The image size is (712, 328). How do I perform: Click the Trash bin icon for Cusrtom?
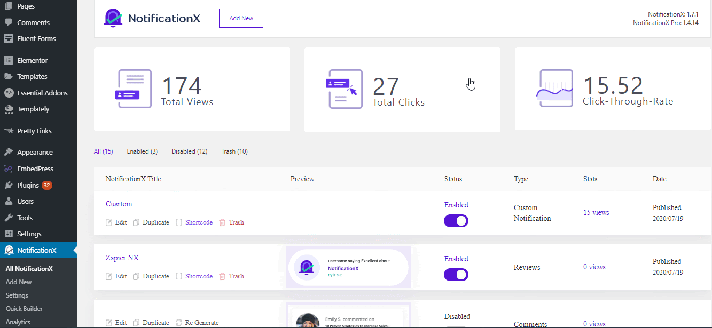pyautogui.click(x=222, y=222)
